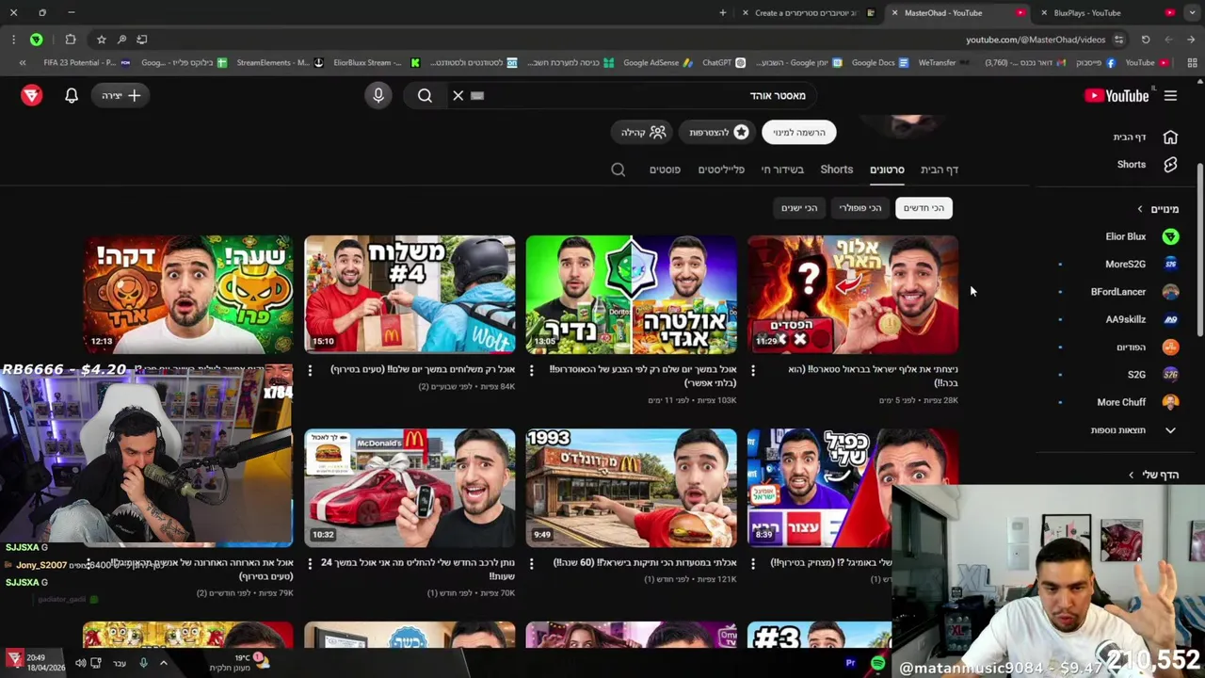Open a new browser tab with plus
The height and width of the screenshot is (678, 1205).
coord(723,13)
